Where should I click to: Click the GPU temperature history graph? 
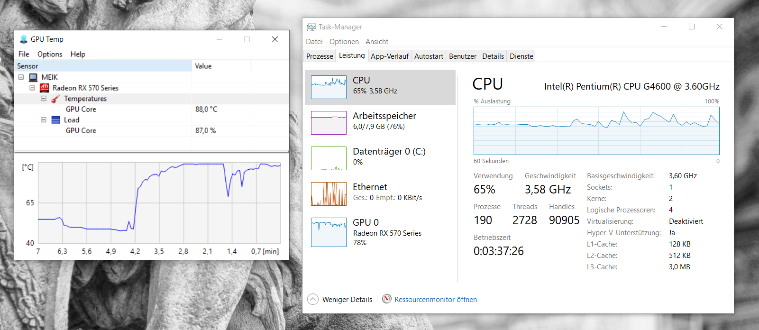pos(159,203)
